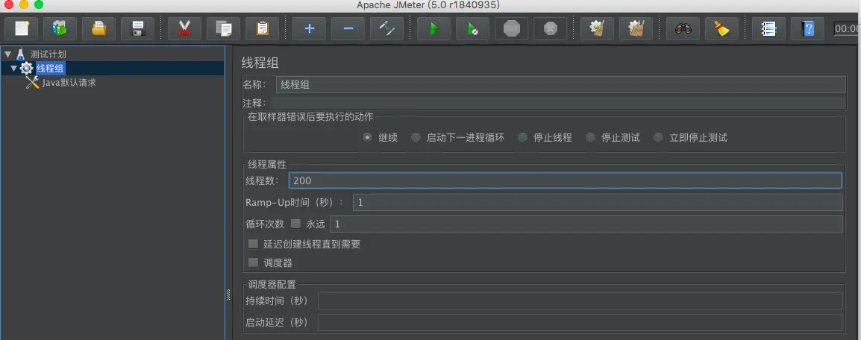Collapse the 测试计划 tree node arrow
This screenshot has height=340, width=861.
[x=7, y=54]
